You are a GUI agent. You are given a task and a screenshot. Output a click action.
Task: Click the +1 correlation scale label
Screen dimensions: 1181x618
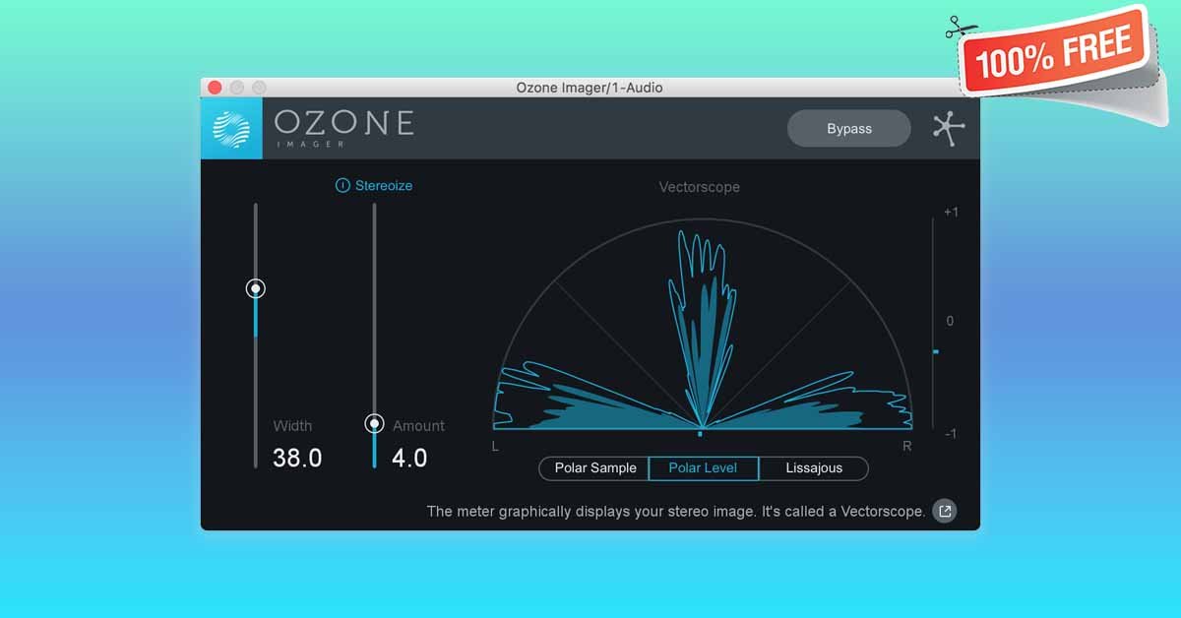point(951,213)
